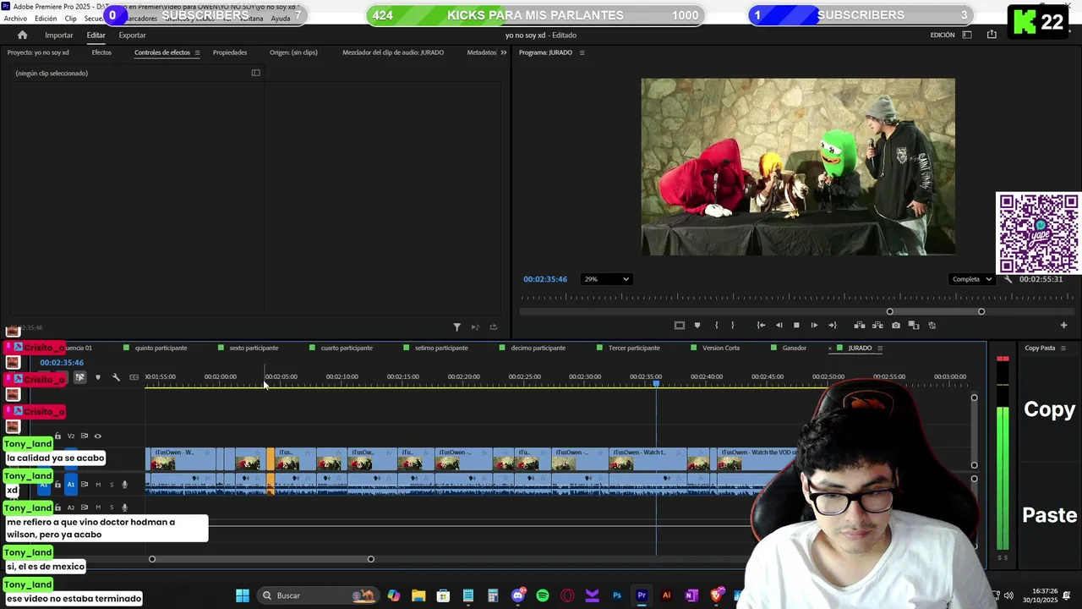The width and height of the screenshot is (1082, 609).
Task: Open Copy Pasta panel menu
Action: [1063, 348]
